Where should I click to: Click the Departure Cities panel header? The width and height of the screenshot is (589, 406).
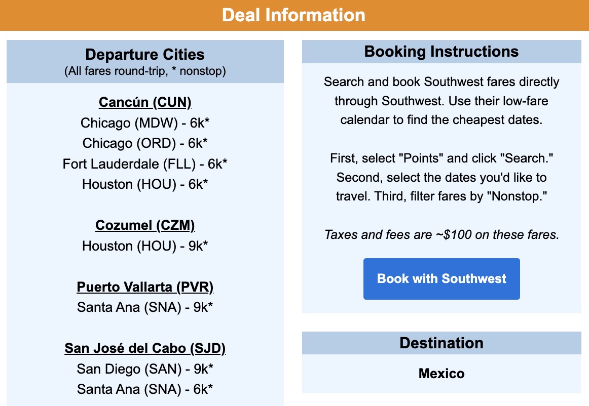(x=144, y=55)
